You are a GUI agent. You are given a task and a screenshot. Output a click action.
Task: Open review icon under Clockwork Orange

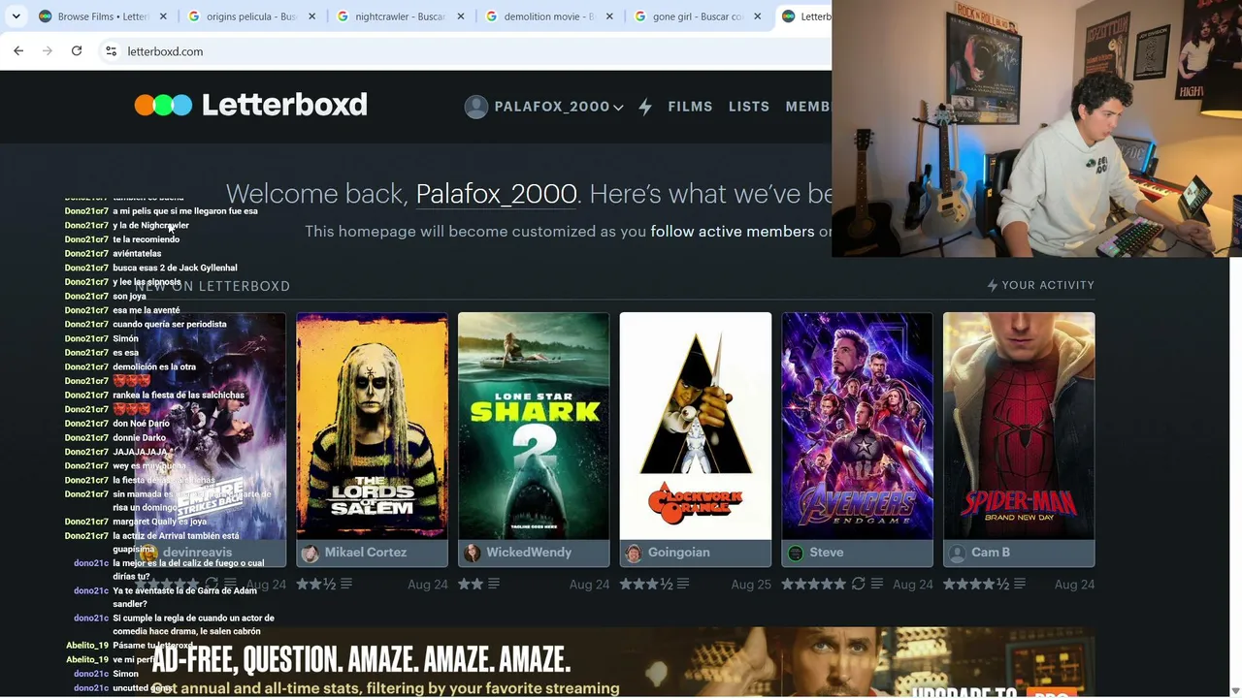click(683, 584)
